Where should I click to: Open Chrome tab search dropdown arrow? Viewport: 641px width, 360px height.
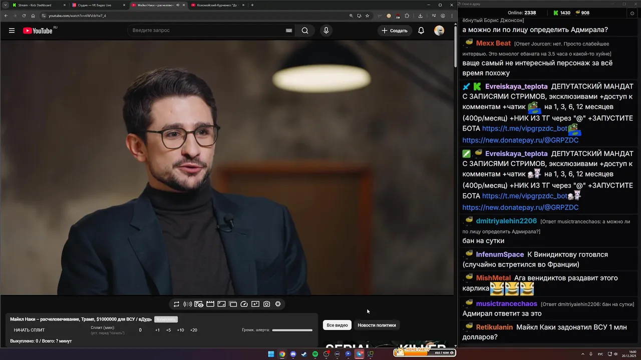click(x=5, y=5)
